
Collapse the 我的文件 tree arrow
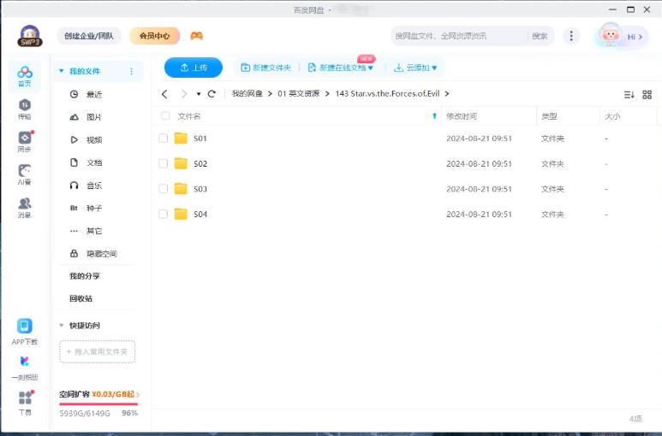tap(61, 71)
